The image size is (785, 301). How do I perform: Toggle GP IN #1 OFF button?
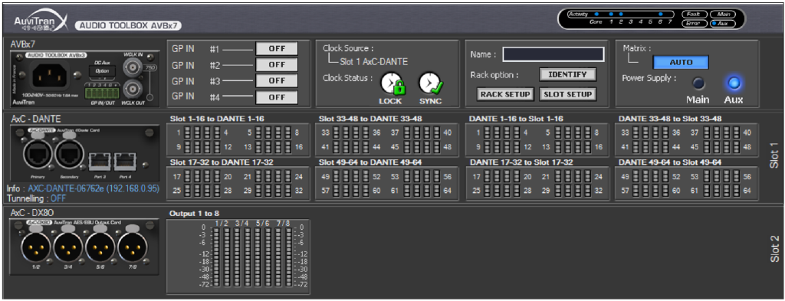(x=277, y=48)
